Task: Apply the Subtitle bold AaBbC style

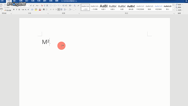Action: pos(131,7)
